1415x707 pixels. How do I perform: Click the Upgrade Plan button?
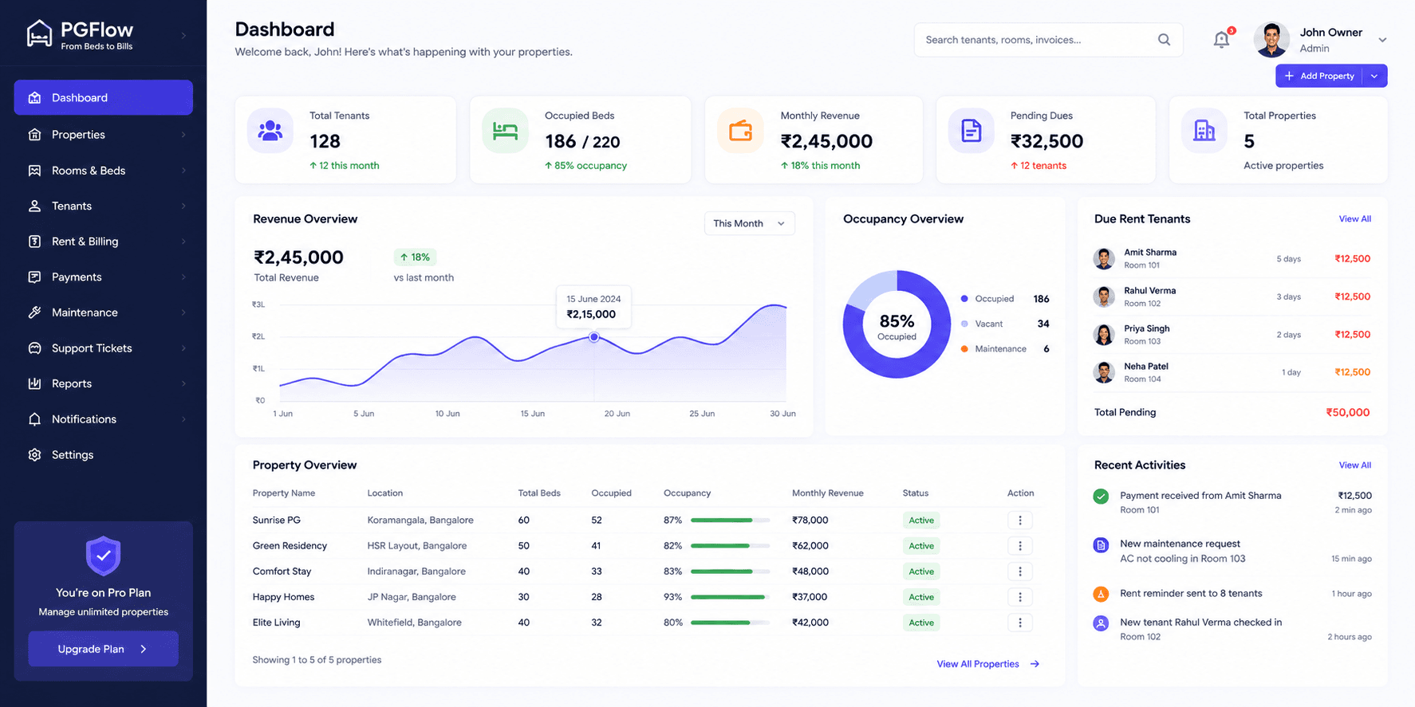(103, 649)
